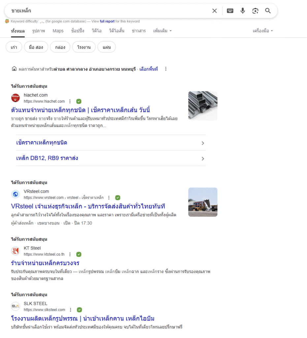The width and height of the screenshot is (307, 338).
Task: Open hiachet ad title ตัวแทนจำหน่ายเหล็กทุกชนิด
Action: (80, 110)
